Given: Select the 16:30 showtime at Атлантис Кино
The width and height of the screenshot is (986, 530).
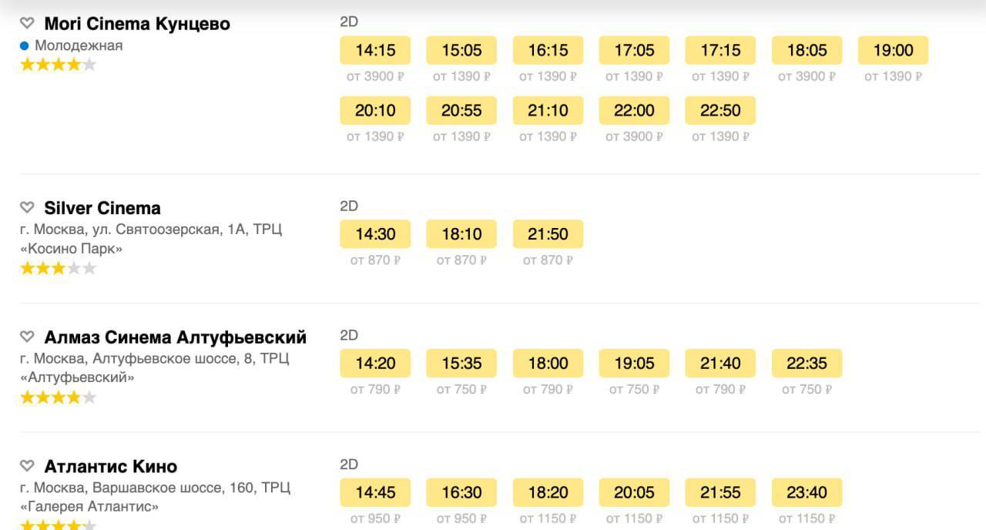Looking at the screenshot, I should tap(461, 493).
